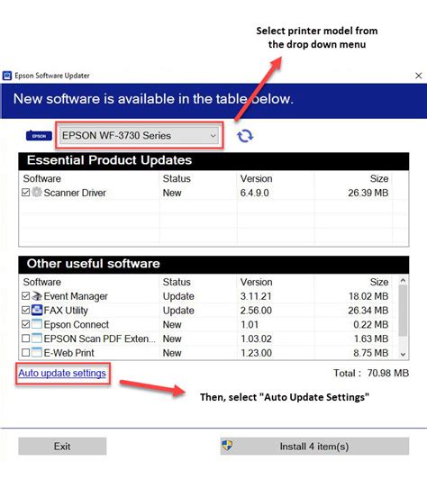Click the 8.75 MB size cell
427x497 pixels.
371,353
